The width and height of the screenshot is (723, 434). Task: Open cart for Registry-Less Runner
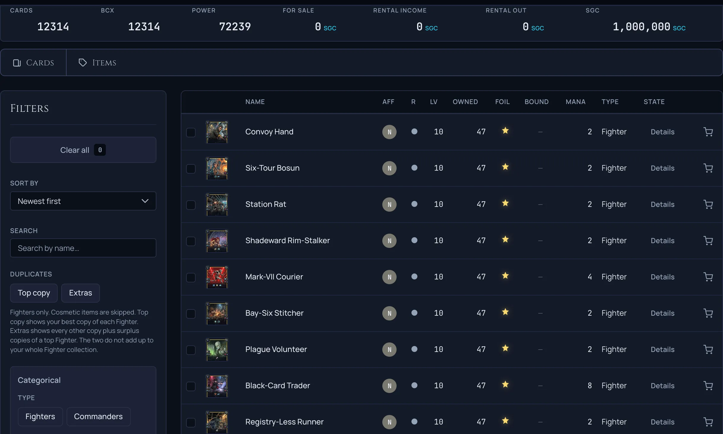click(x=708, y=422)
